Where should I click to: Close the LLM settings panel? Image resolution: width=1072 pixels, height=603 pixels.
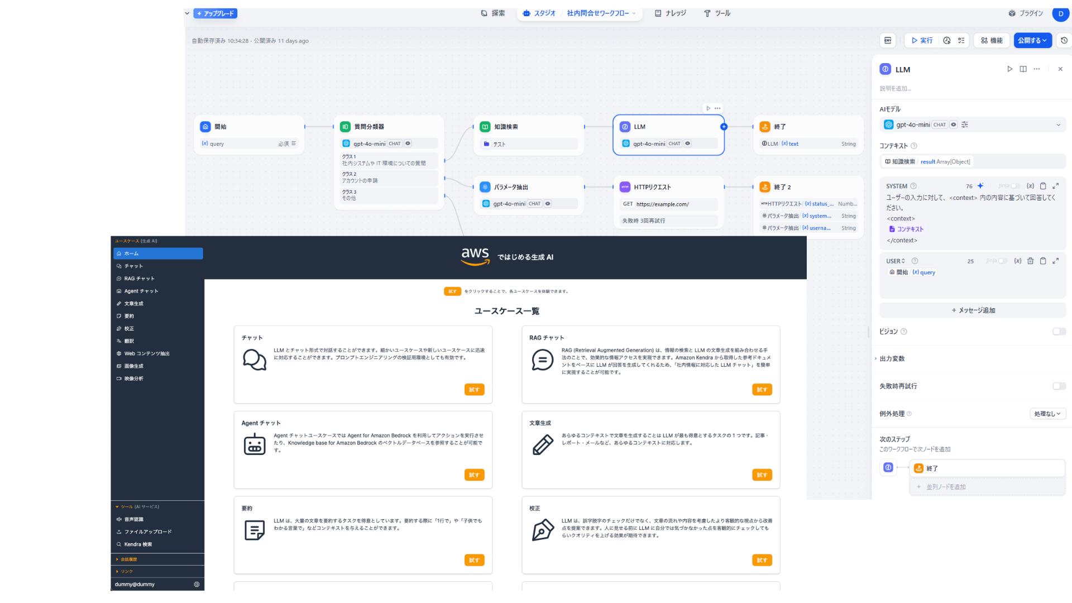click(1060, 69)
